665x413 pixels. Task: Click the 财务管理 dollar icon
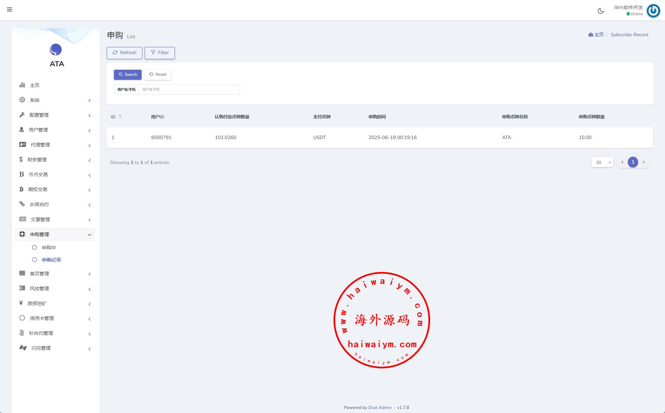(x=21, y=159)
